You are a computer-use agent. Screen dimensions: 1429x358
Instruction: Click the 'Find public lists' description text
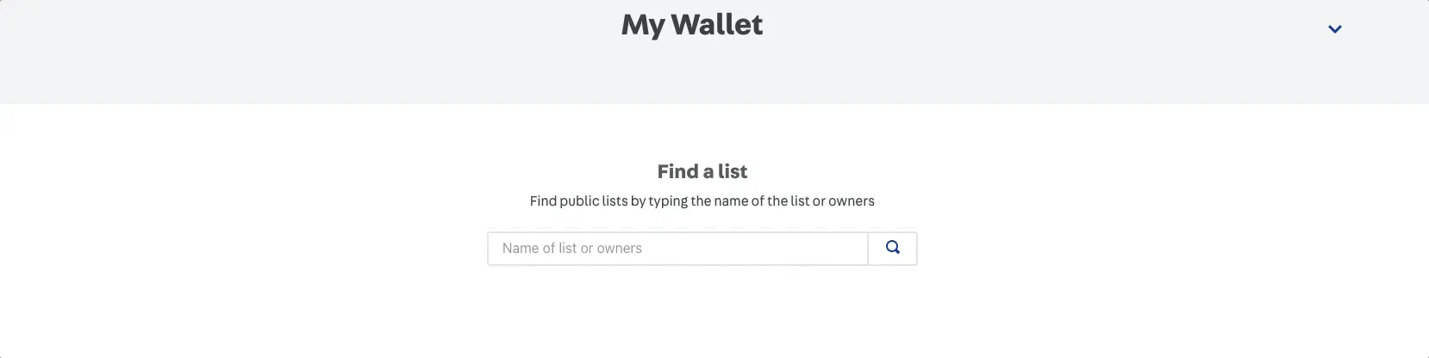pos(702,201)
